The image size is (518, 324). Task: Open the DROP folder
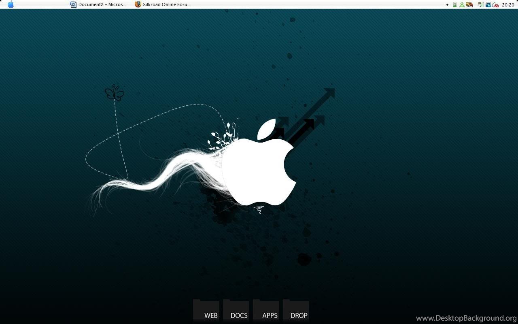tap(296, 310)
